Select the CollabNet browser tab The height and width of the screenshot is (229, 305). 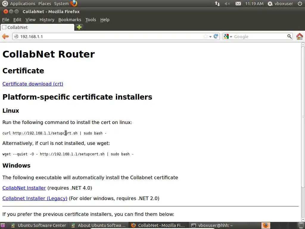(x=37, y=27)
